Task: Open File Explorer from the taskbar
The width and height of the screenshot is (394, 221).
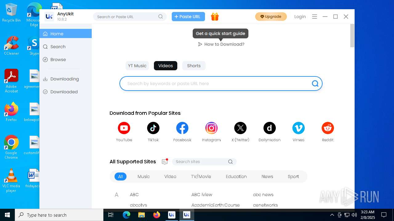Action: point(142,215)
